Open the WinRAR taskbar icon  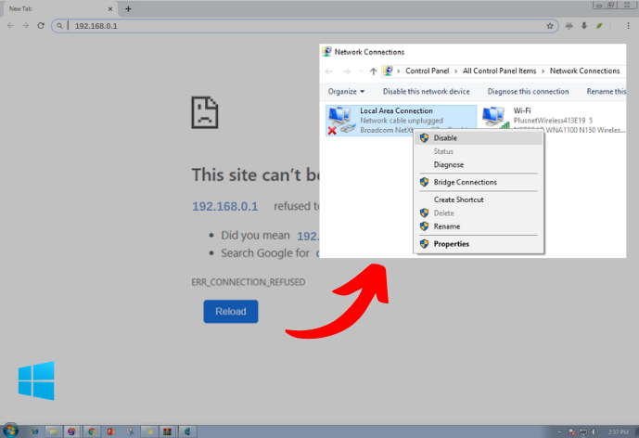[167, 432]
